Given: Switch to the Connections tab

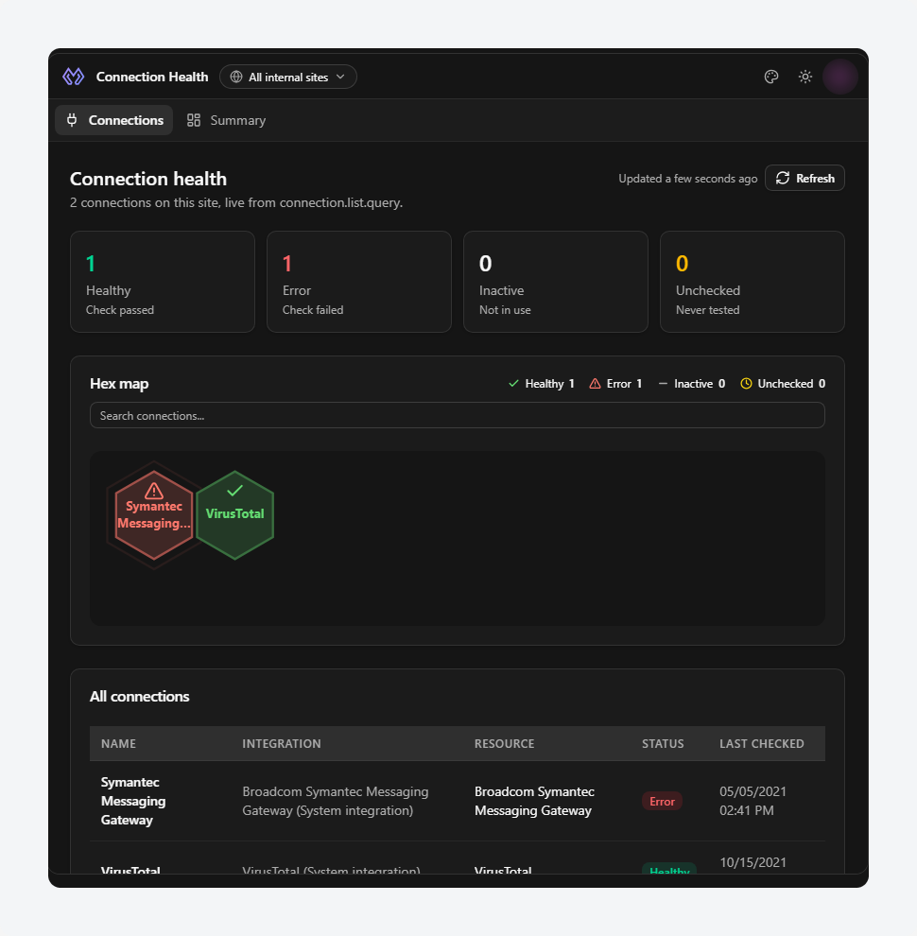Looking at the screenshot, I should (x=114, y=120).
